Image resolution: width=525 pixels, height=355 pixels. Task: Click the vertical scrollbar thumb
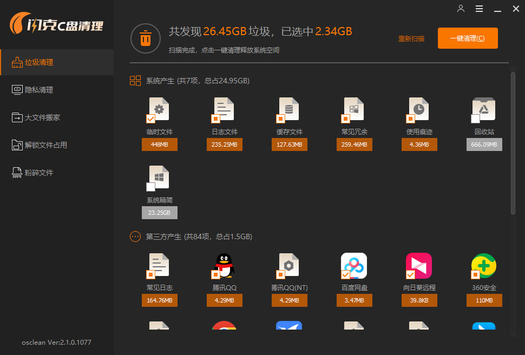pos(513,143)
